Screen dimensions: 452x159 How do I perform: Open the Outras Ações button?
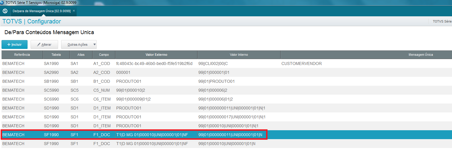click(x=79, y=44)
